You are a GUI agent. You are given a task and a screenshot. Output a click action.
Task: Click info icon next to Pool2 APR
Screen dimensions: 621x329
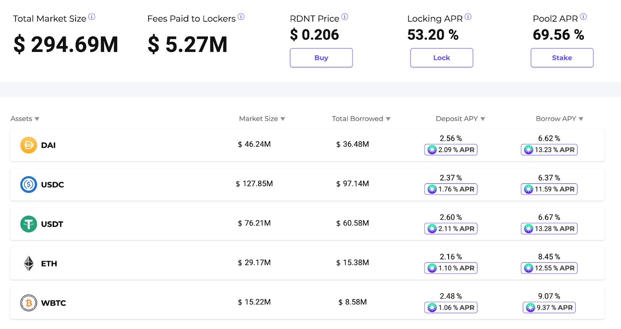tap(583, 17)
